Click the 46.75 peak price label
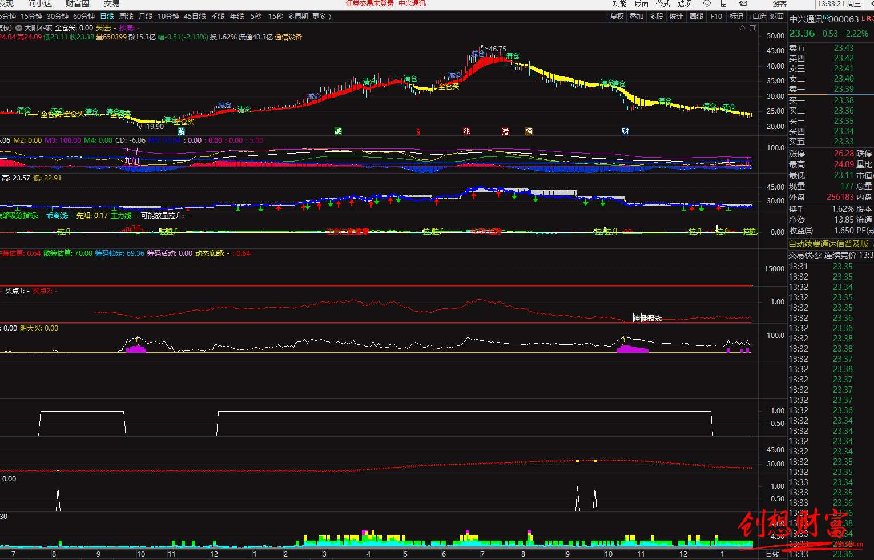This screenshot has height=560, width=874. click(x=497, y=49)
